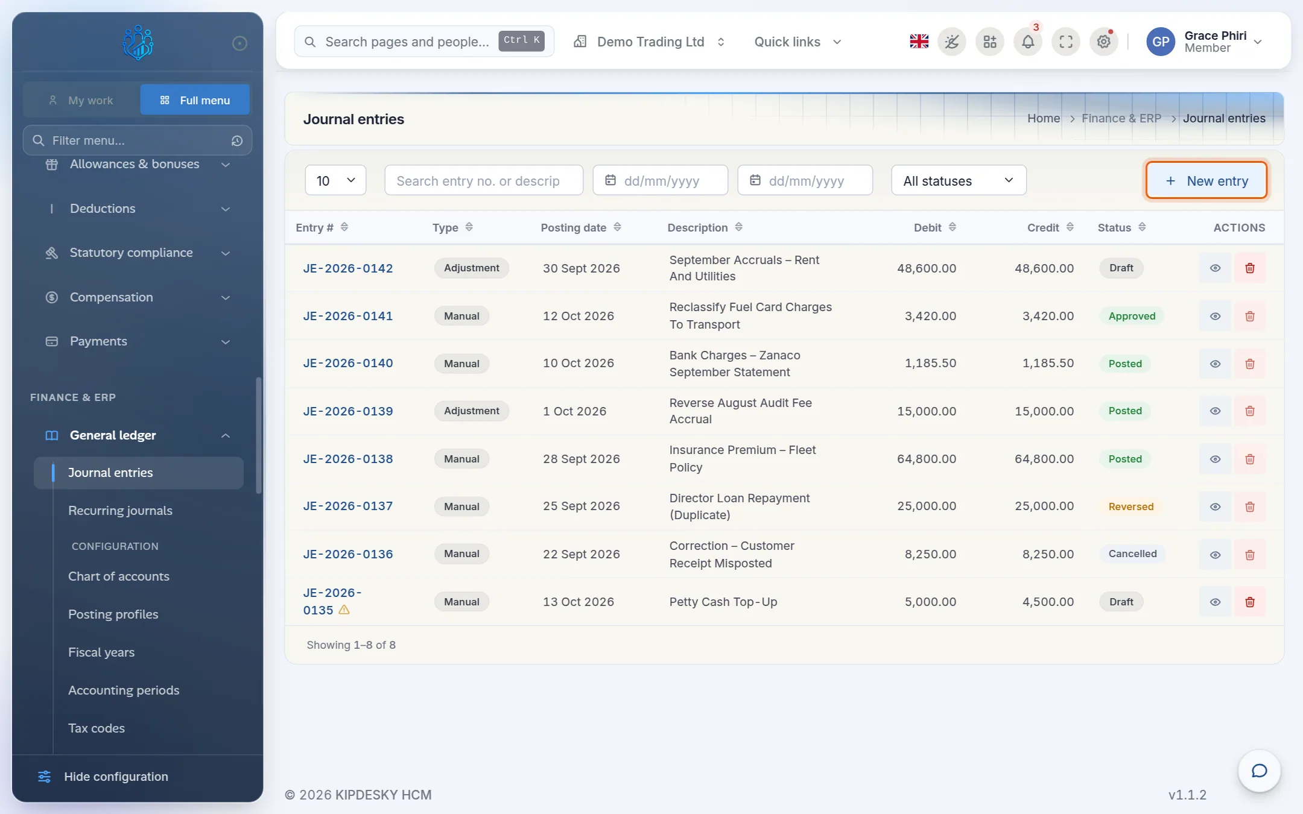Collapse the General ledger section
This screenshot has height=814, width=1303.
pos(138,435)
